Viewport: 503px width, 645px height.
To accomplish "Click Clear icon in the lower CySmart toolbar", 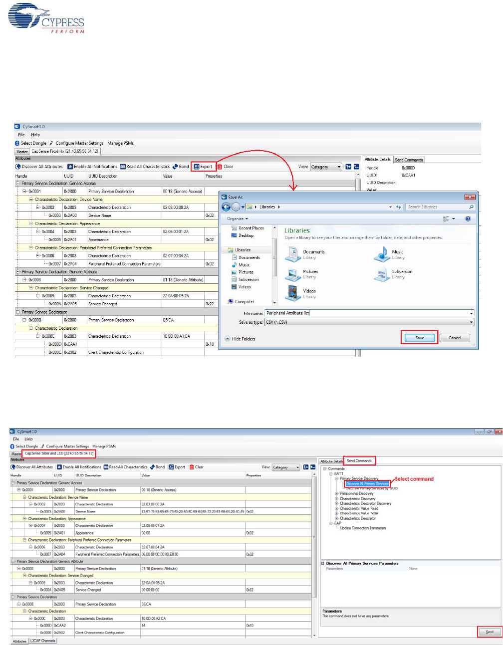I will (x=192, y=467).
